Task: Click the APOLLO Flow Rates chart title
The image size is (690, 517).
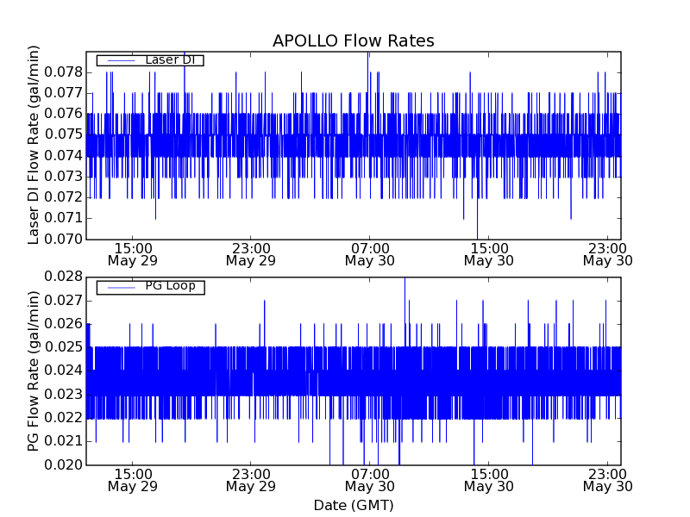Action: (x=353, y=41)
